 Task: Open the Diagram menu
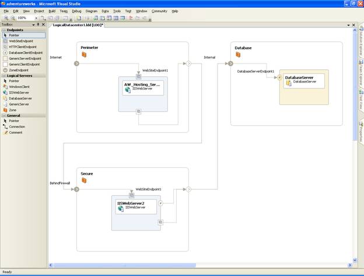pos(92,11)
